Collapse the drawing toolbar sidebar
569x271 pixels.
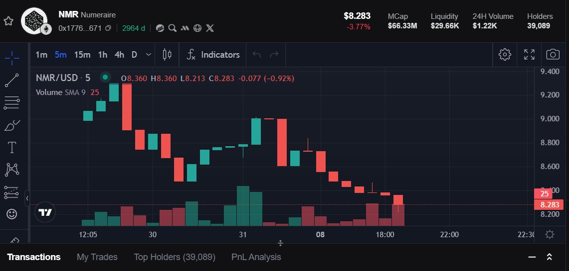tap(27, 198)
